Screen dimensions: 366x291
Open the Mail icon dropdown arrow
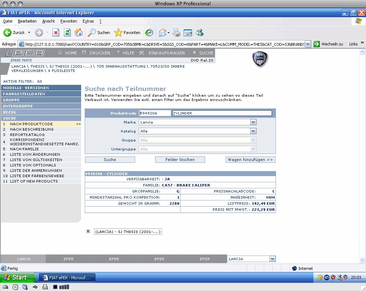(x=169, y=33)
